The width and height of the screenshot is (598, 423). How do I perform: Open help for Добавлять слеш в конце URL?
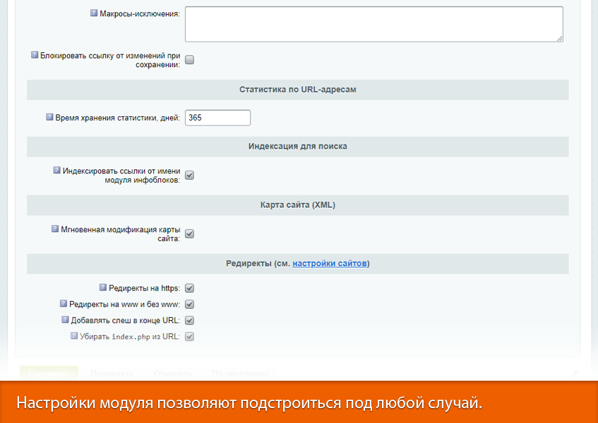[x=66, y=320]
